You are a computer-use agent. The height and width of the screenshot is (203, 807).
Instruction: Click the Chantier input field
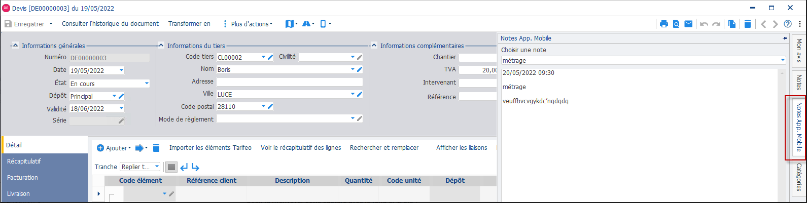[x=478, y=57]
